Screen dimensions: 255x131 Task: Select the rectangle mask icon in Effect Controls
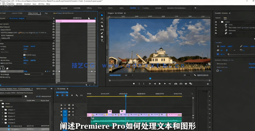(x=4, y=68)
